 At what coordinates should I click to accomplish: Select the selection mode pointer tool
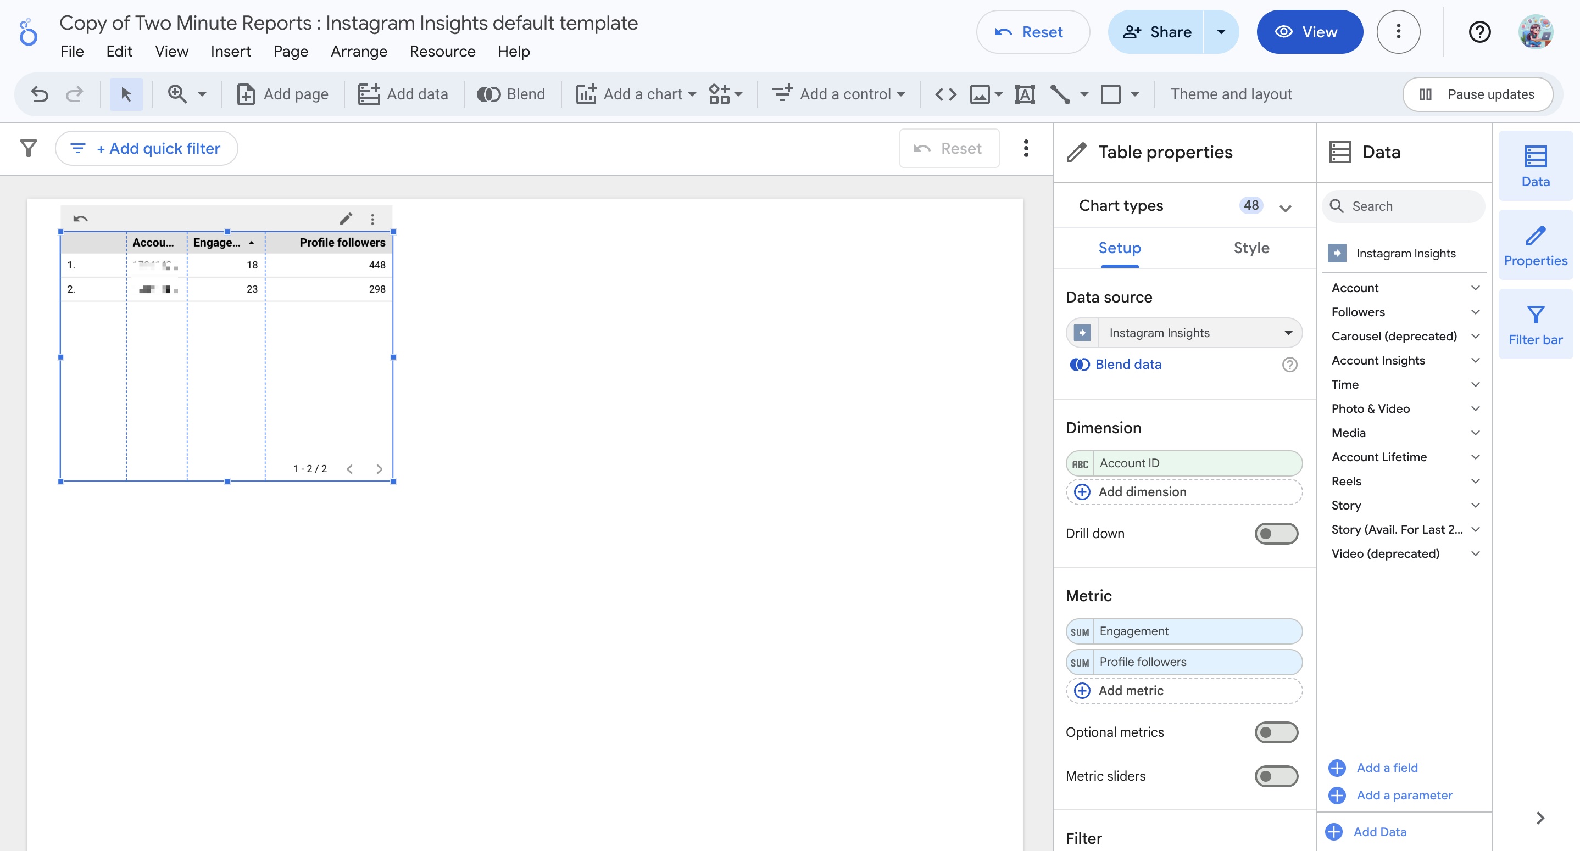coord(126,94)
